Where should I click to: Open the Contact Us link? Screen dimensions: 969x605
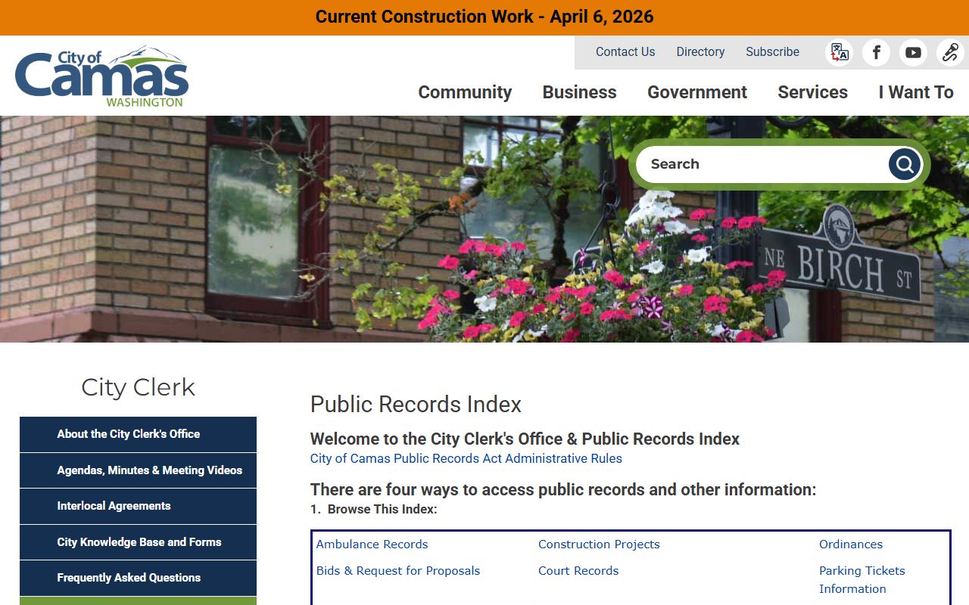point(625,51)
